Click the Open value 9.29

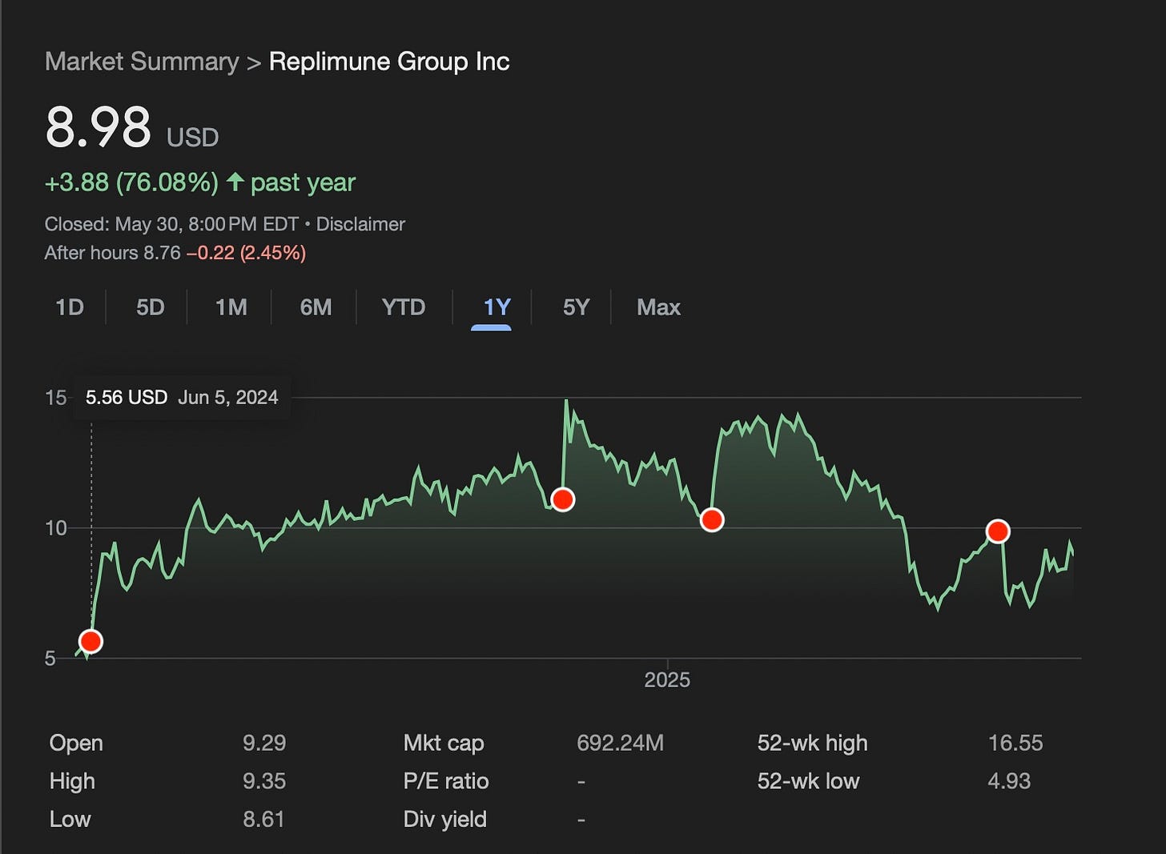coord(264,743)
